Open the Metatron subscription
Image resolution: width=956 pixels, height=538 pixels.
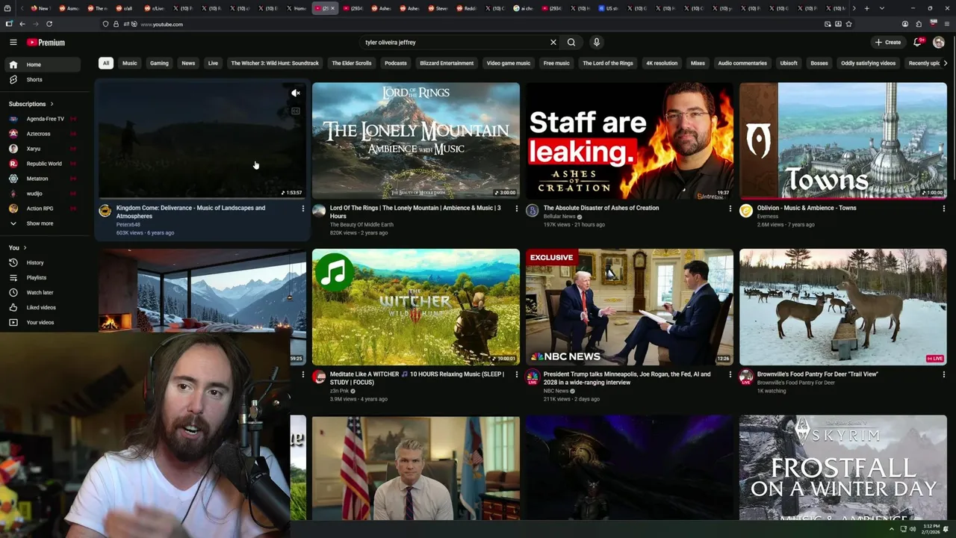(43, 179)
